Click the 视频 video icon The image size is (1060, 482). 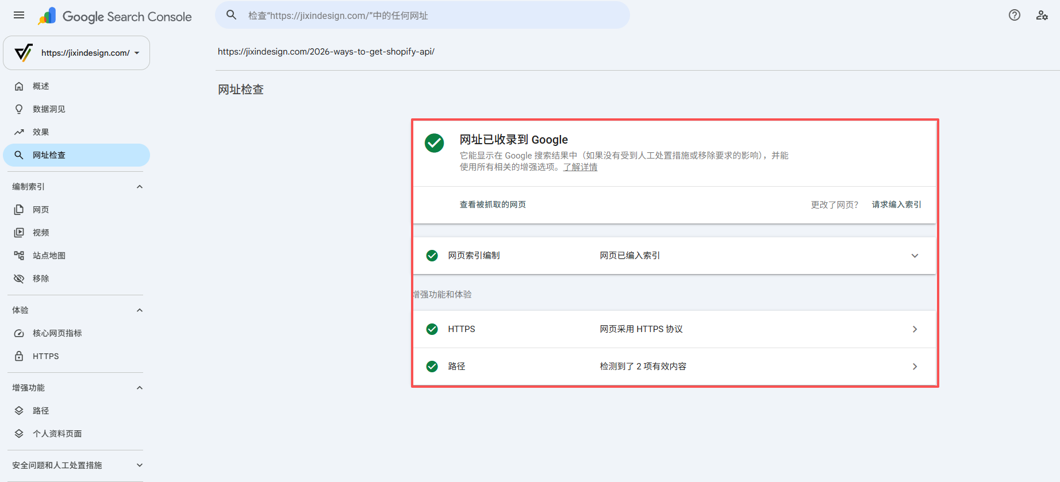coord(19,233)
